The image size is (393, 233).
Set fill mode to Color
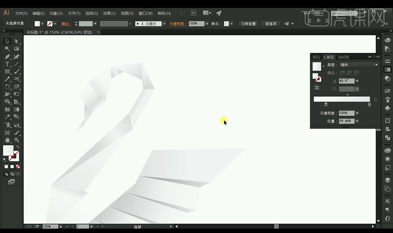(6, 167)
